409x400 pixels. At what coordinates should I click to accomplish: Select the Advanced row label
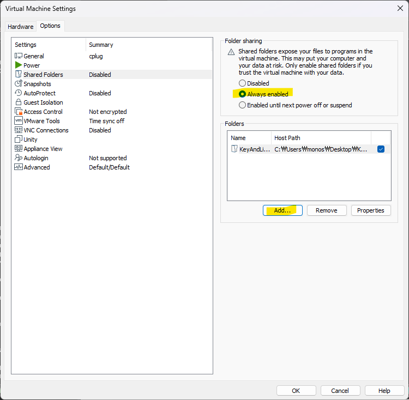coord(37,167)
